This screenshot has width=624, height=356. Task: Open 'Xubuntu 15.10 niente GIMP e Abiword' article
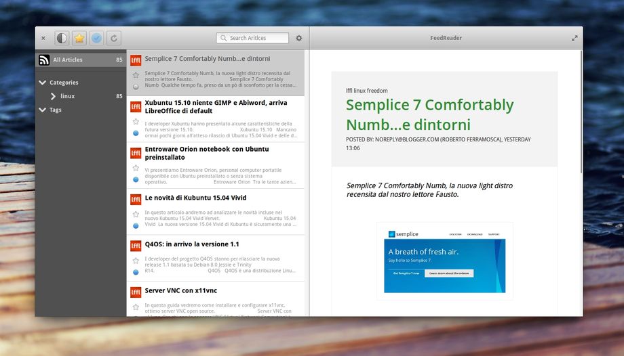215,119
